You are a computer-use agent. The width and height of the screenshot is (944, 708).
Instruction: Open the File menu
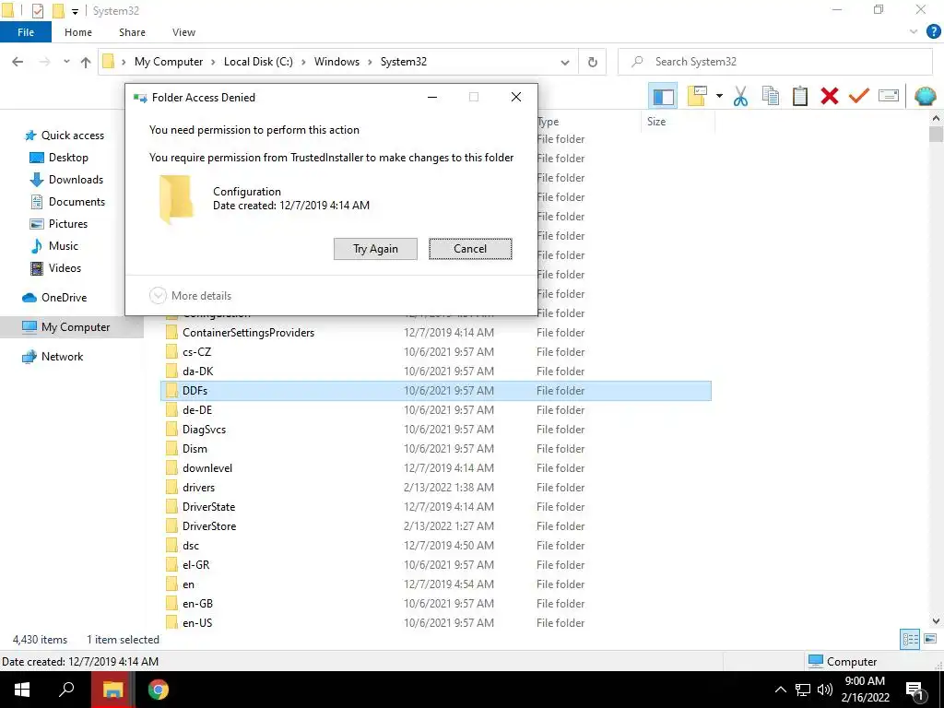(x=26, y=32)
